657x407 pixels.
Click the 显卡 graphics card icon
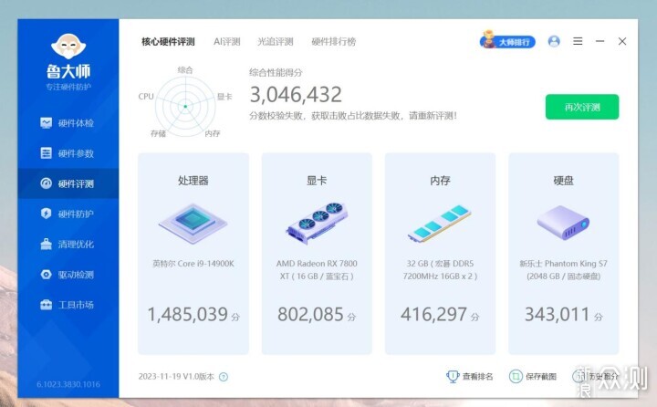317,223
